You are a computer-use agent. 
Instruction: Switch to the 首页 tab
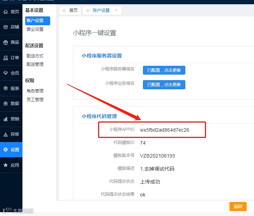coord(70,11)
